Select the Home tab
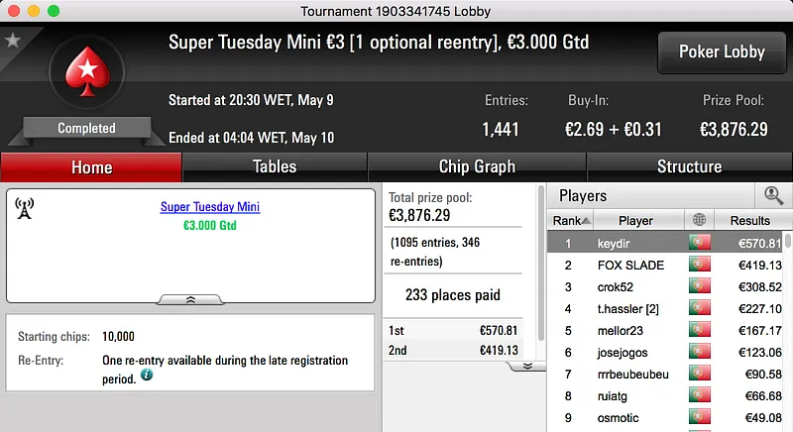793x432 pixels. 91,166
